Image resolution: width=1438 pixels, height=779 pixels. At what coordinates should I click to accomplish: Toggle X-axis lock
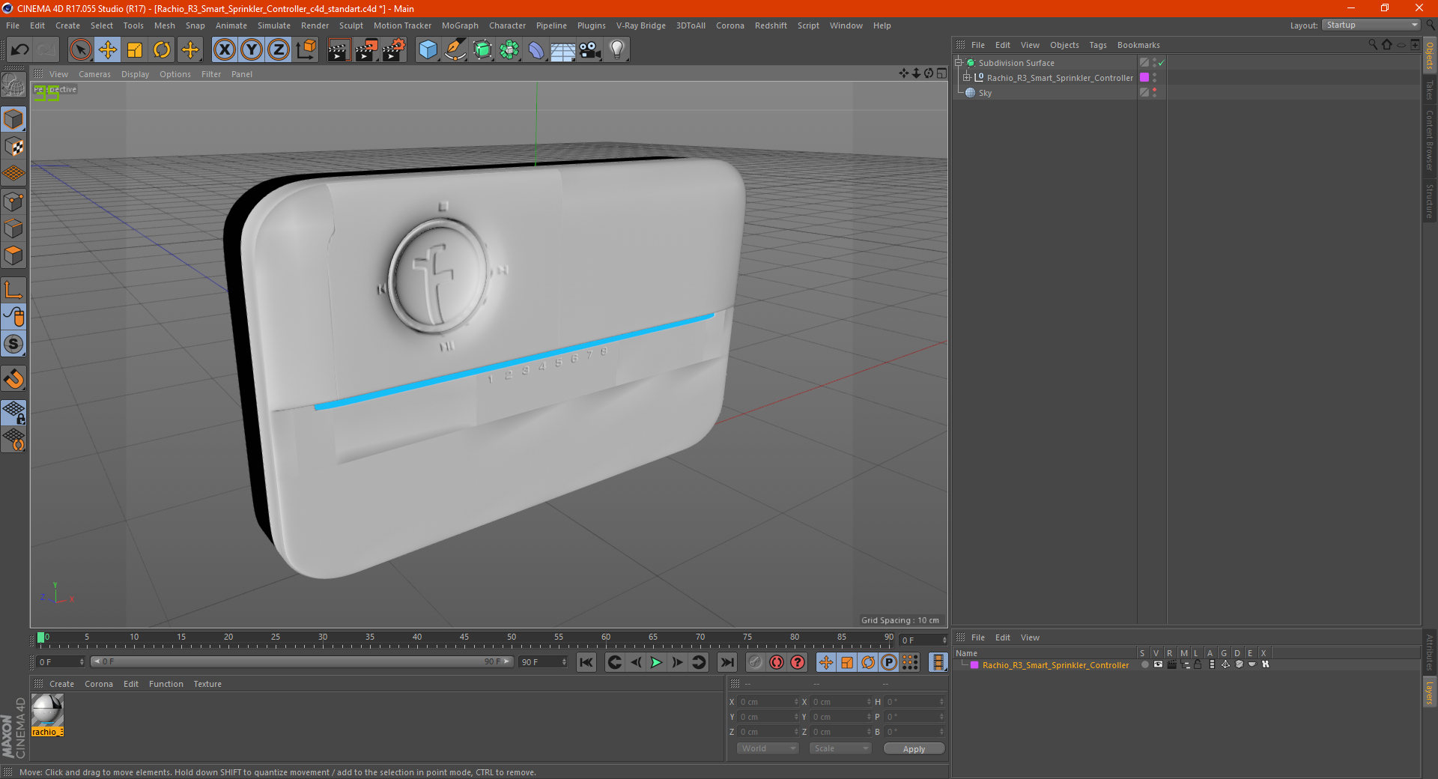224,50
